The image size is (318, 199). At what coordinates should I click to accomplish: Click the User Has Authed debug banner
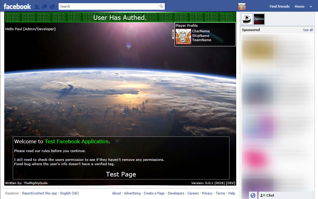tap(120, 17)
